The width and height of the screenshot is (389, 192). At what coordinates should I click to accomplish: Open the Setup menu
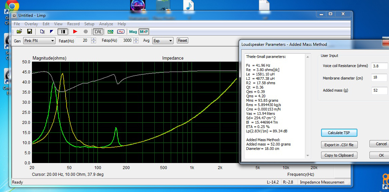[89, 24]
